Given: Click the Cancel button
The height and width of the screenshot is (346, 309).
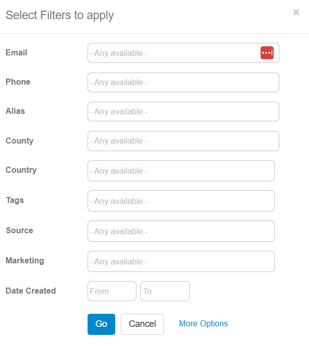Looking at the screenshot, I should click(142, 324).
